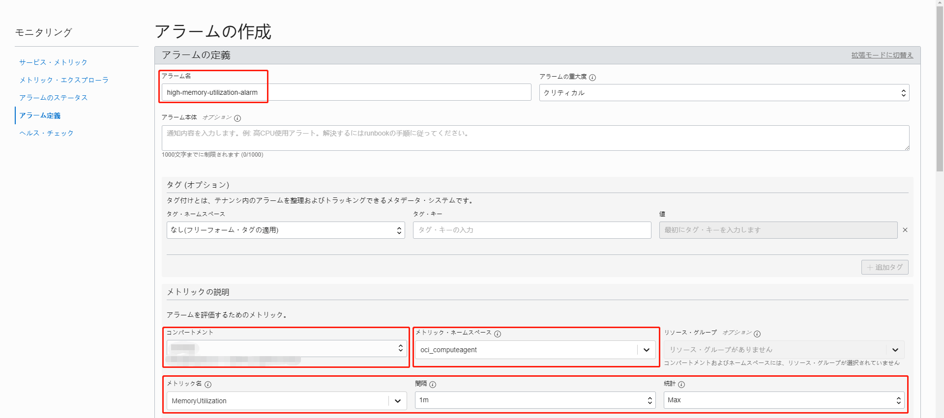944x418 pixels.
Task: Click 拡張モードに切替え link
Action: pyautogui.click(x=882, y=55)
